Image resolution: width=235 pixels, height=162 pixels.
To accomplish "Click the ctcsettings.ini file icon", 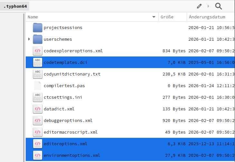I will 38,97.
